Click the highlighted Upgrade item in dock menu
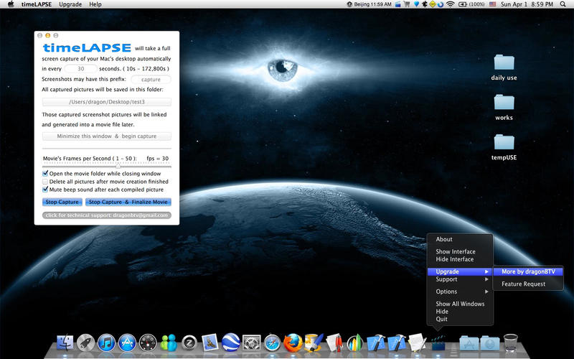The image size is (574, 359). pyautogui.click(x=460, y=271)
